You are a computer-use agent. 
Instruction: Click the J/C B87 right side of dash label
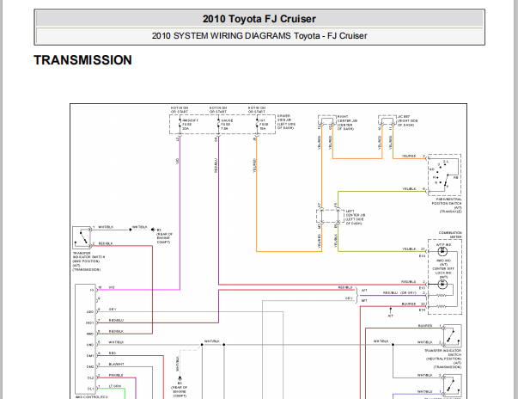408,120
